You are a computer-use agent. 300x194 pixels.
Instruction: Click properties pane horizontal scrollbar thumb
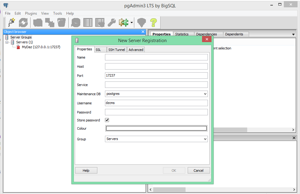[230, 130]
